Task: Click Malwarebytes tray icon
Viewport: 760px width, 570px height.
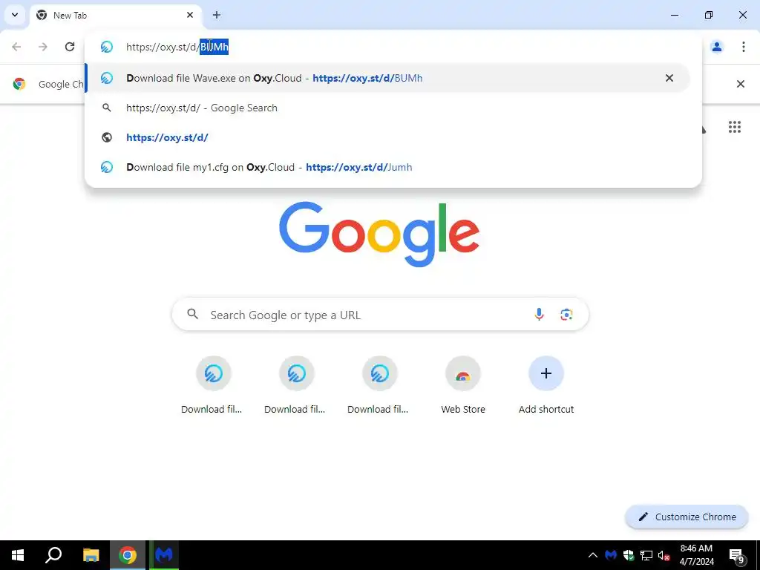Action: 611,555
